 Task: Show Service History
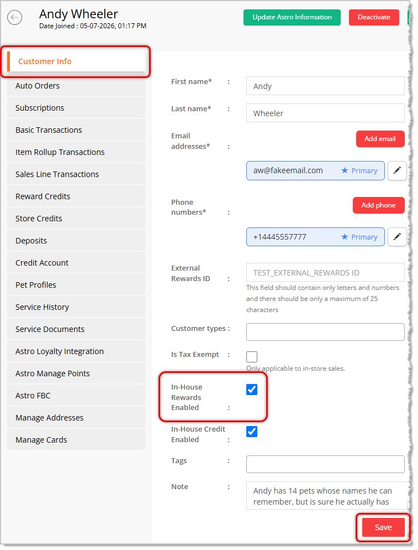tap(76, 307)
